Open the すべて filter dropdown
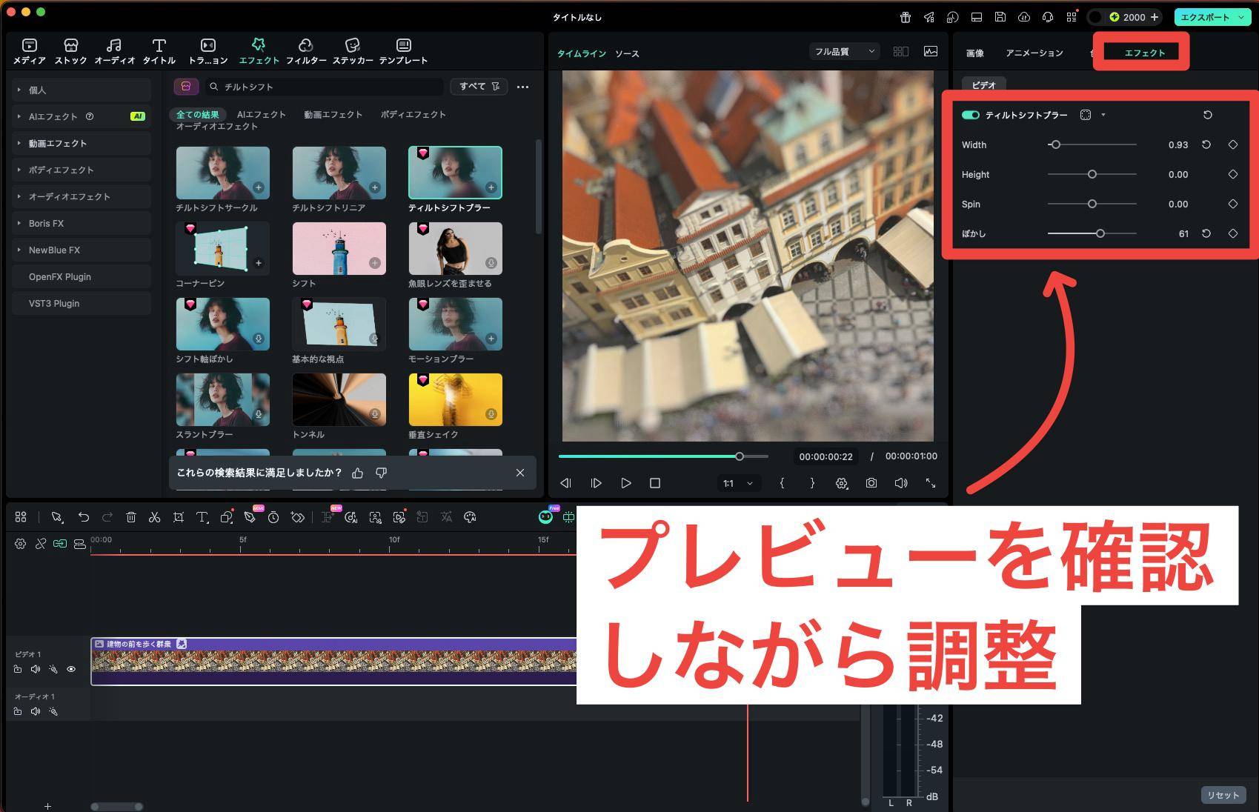The height and width of the screenshot is (812, 1259). (479, 87)
